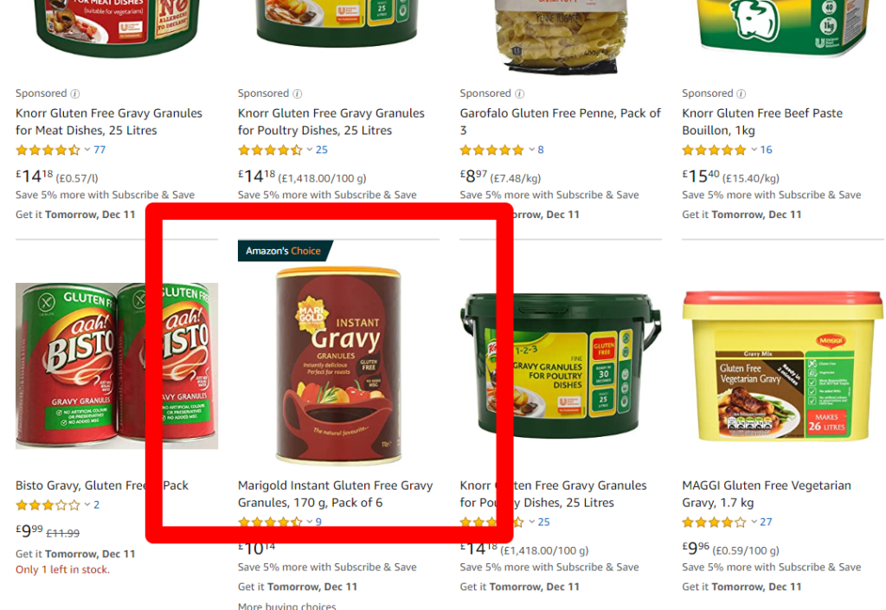This screenshot has width=886, height=610.
Task: Expand rating breakdown chevron beside 77 reviews
Action: (x=87, y=150)
